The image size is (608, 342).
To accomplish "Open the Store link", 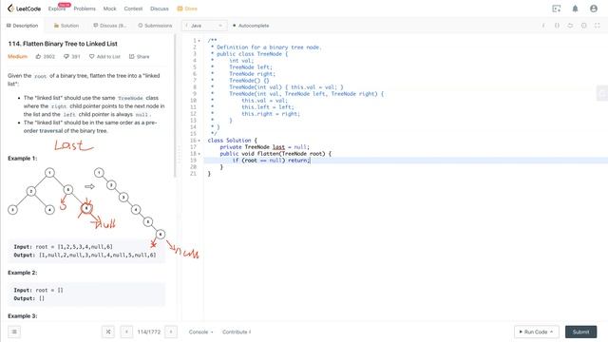I will tap(187, 9).
